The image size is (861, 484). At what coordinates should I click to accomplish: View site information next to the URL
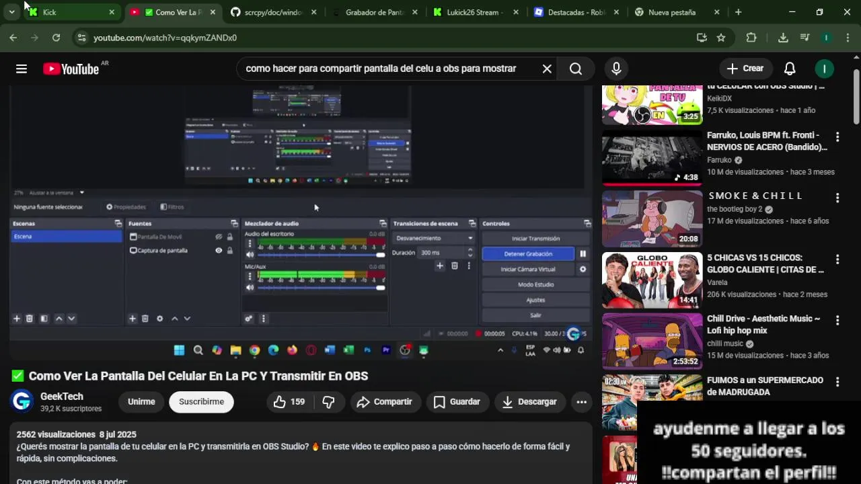(81, 38)
